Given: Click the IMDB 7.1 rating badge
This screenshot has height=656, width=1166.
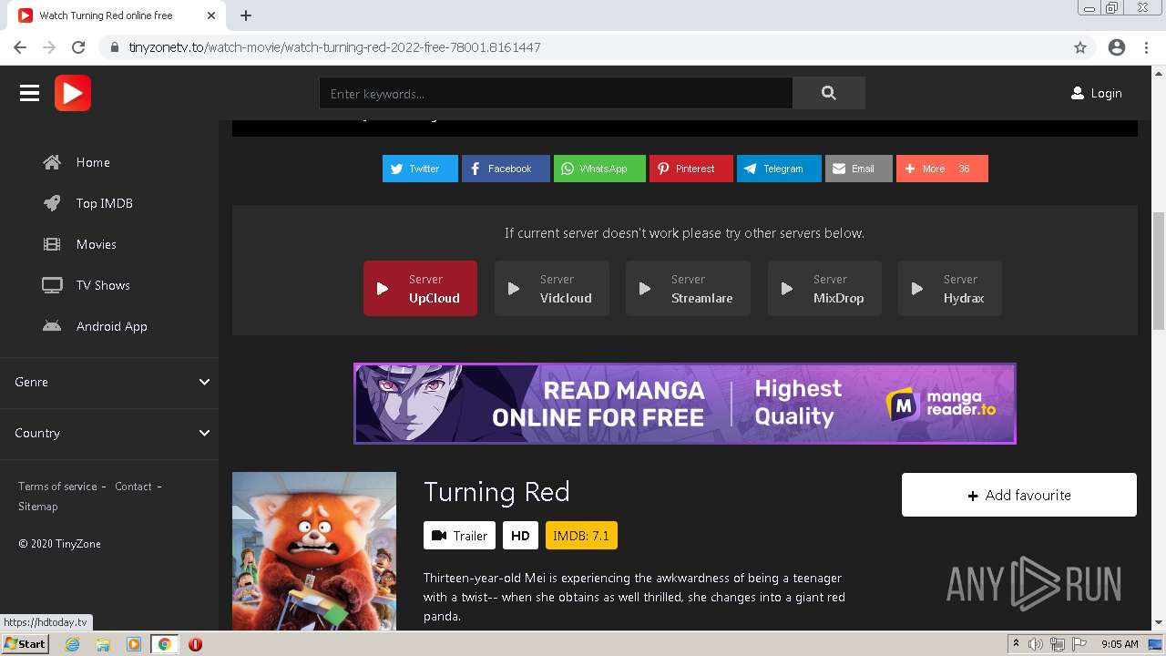Looking at the screenshot, I should pyautogui.click(x=581, y=536).
